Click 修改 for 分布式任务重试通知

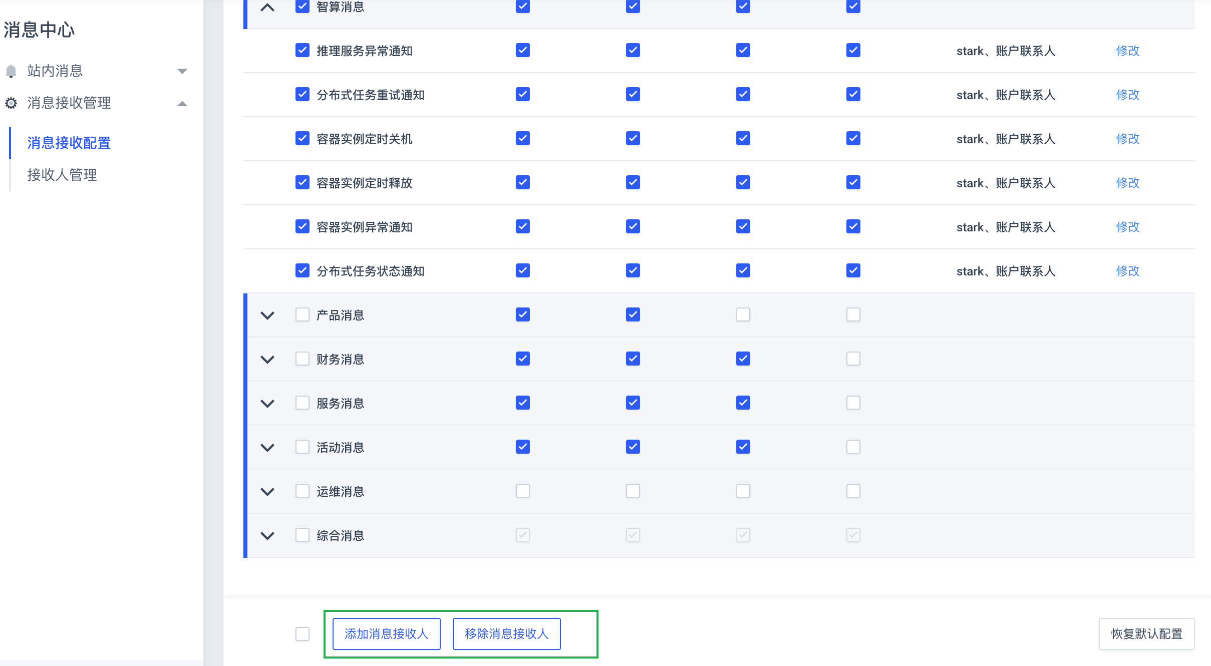(x=1128, y=95)
